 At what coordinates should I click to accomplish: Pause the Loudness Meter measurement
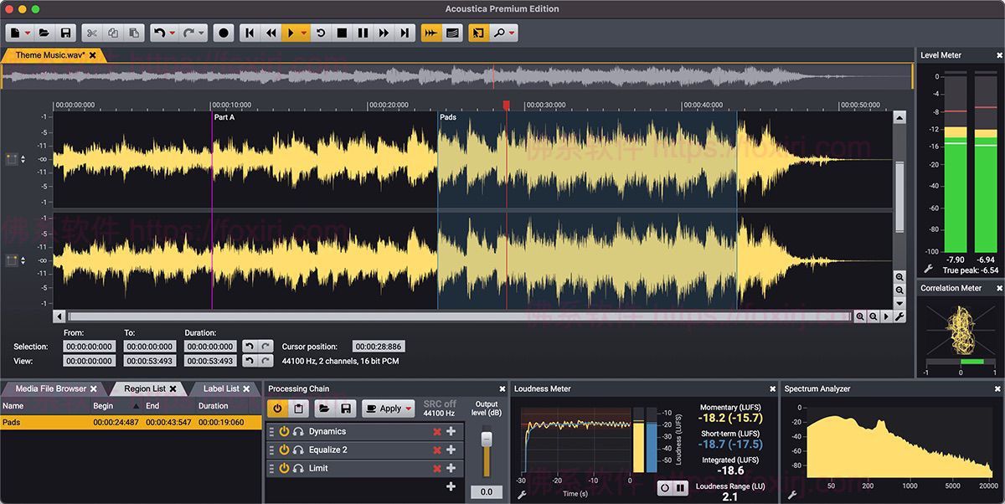point(680,486)
